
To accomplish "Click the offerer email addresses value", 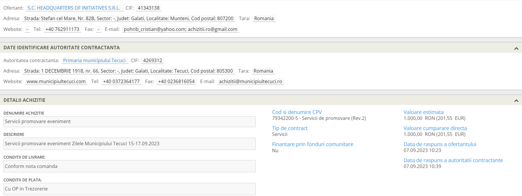I will [x=180, y=29].
